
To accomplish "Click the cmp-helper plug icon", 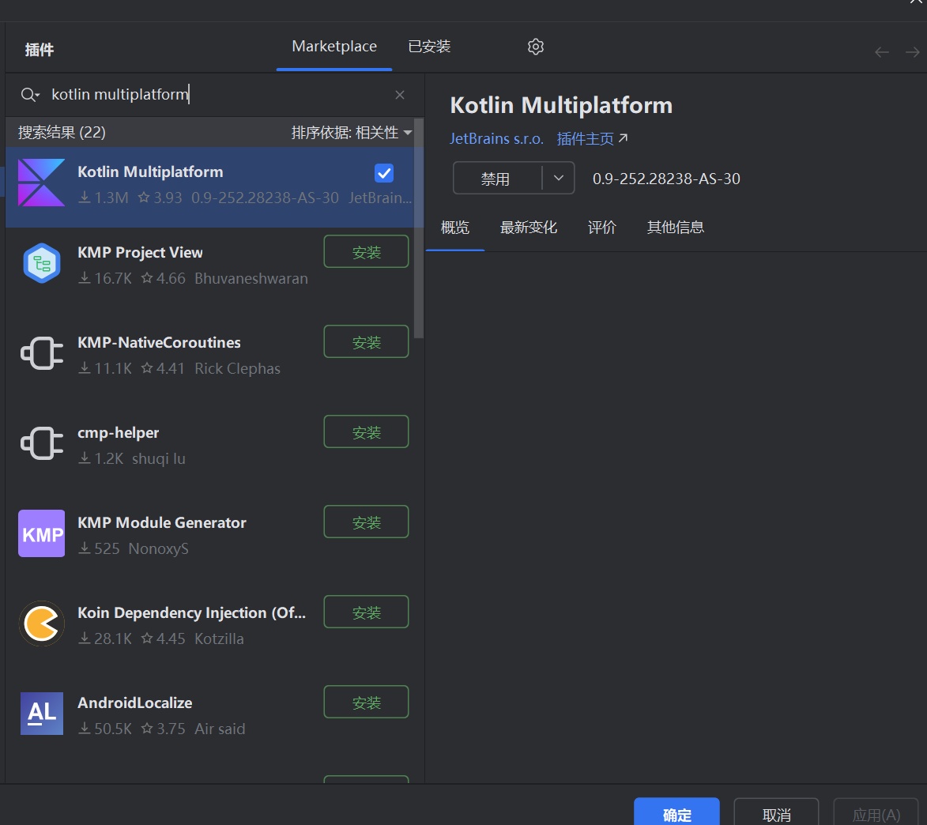I will tap(41, 443).
